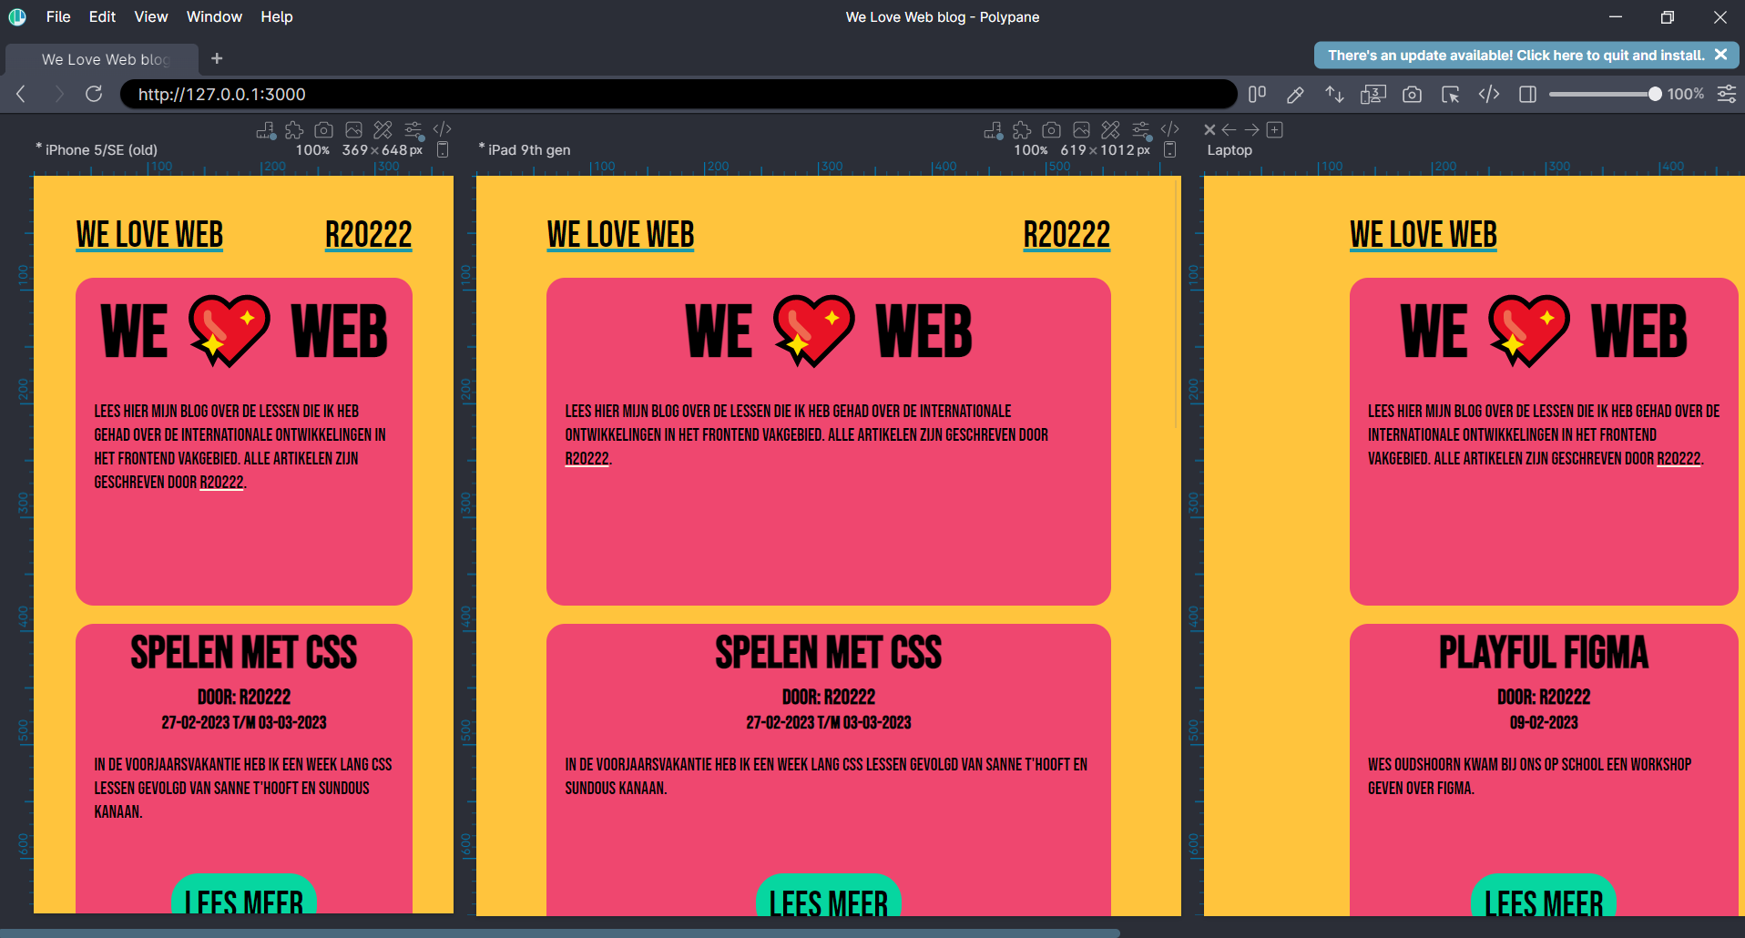Open the layout mode switcher icon
Viewport: 1745px width, 938px height.
(x=1257, y=94)
